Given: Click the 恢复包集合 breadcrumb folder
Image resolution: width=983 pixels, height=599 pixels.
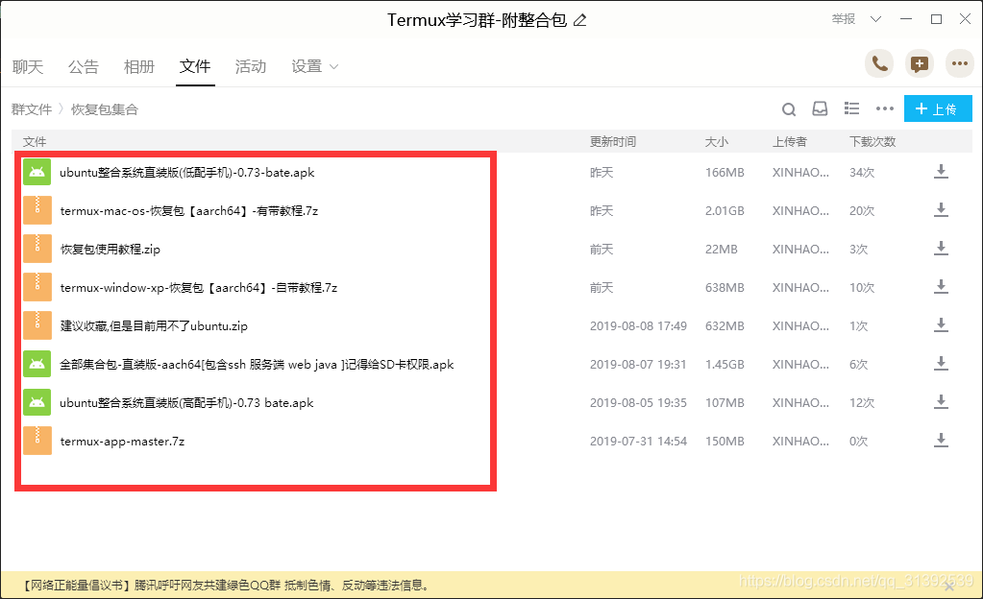Looking at the screenshot, I should pyautogui.click(x=104, y=109).
